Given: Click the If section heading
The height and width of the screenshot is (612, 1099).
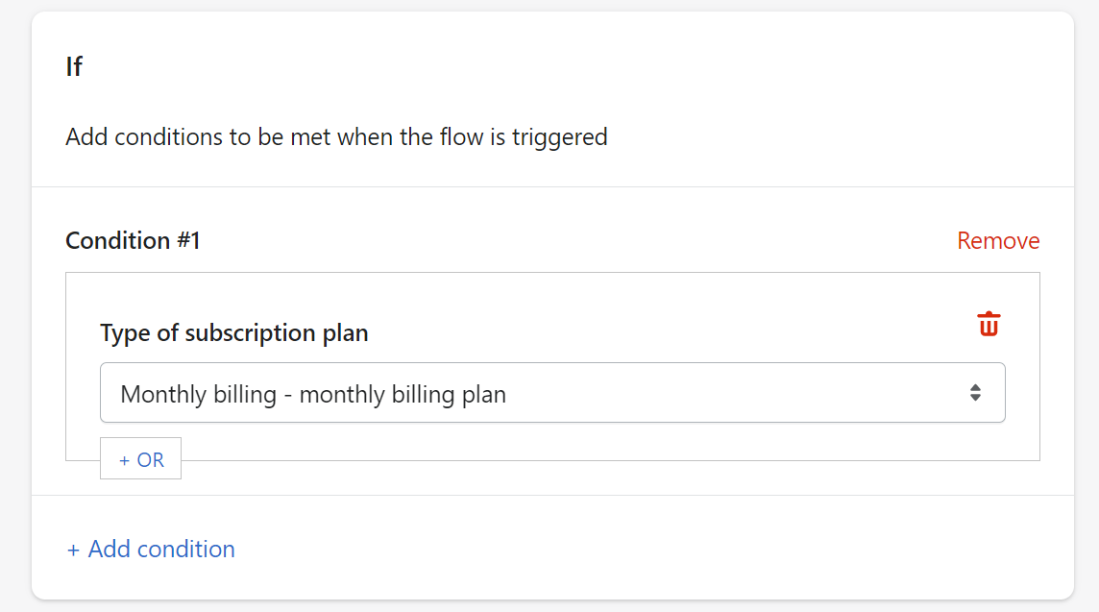Looking at the screenshot, I should pos(74,67).
